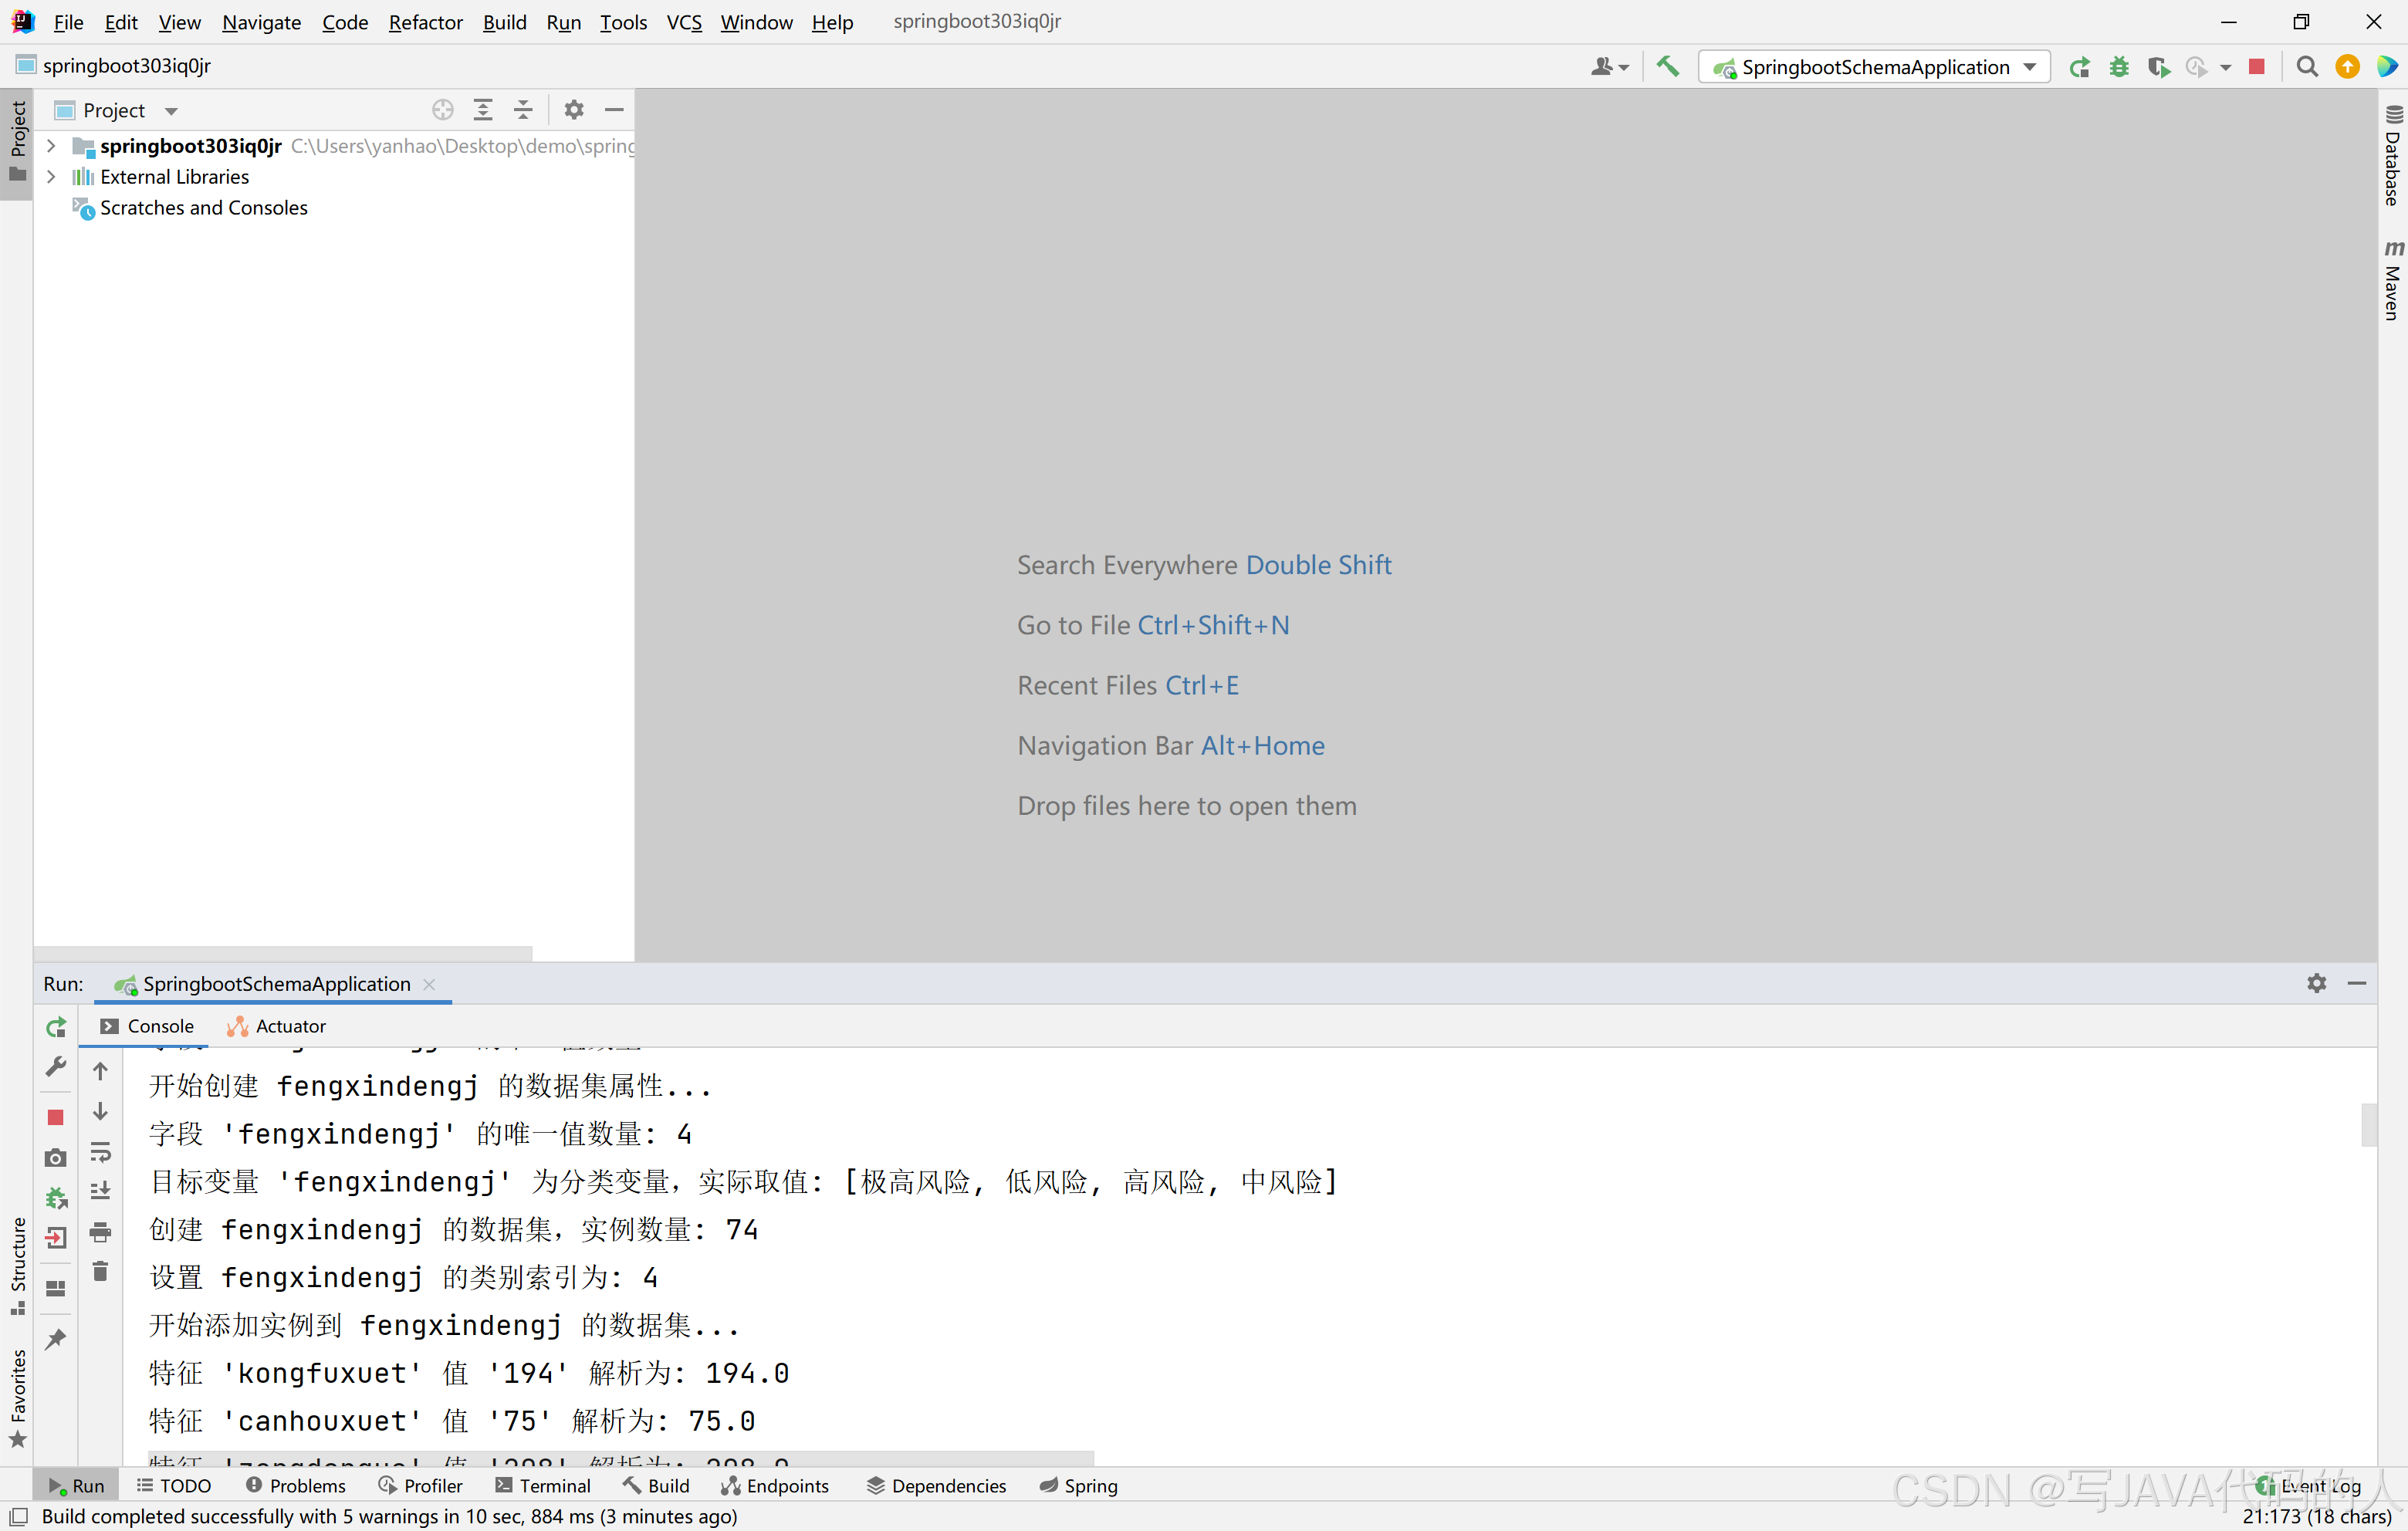Viewport: 2408px width, 1531px height.
Task: Expand the springboot303iq0jr project node
Action: pyautogui.click(x=51, y=146)
